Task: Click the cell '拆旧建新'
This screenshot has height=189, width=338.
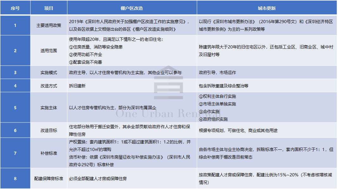Action: [x=132, y=85]
